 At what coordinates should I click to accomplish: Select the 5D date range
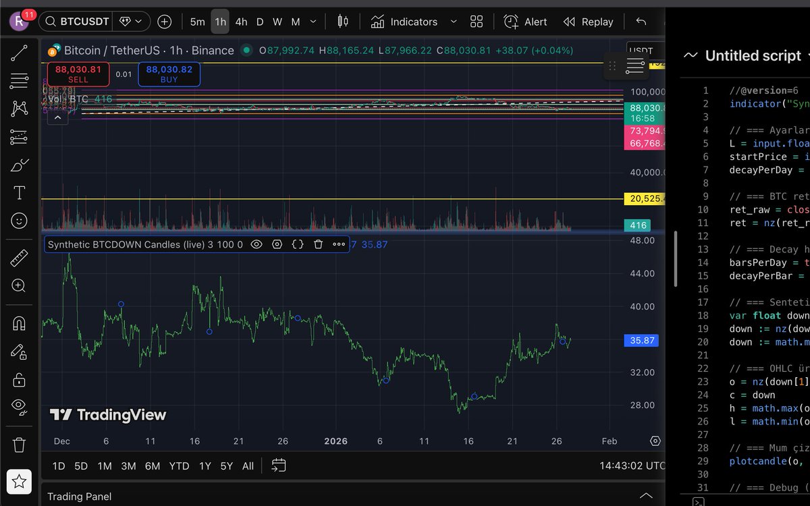pos(81,466)
